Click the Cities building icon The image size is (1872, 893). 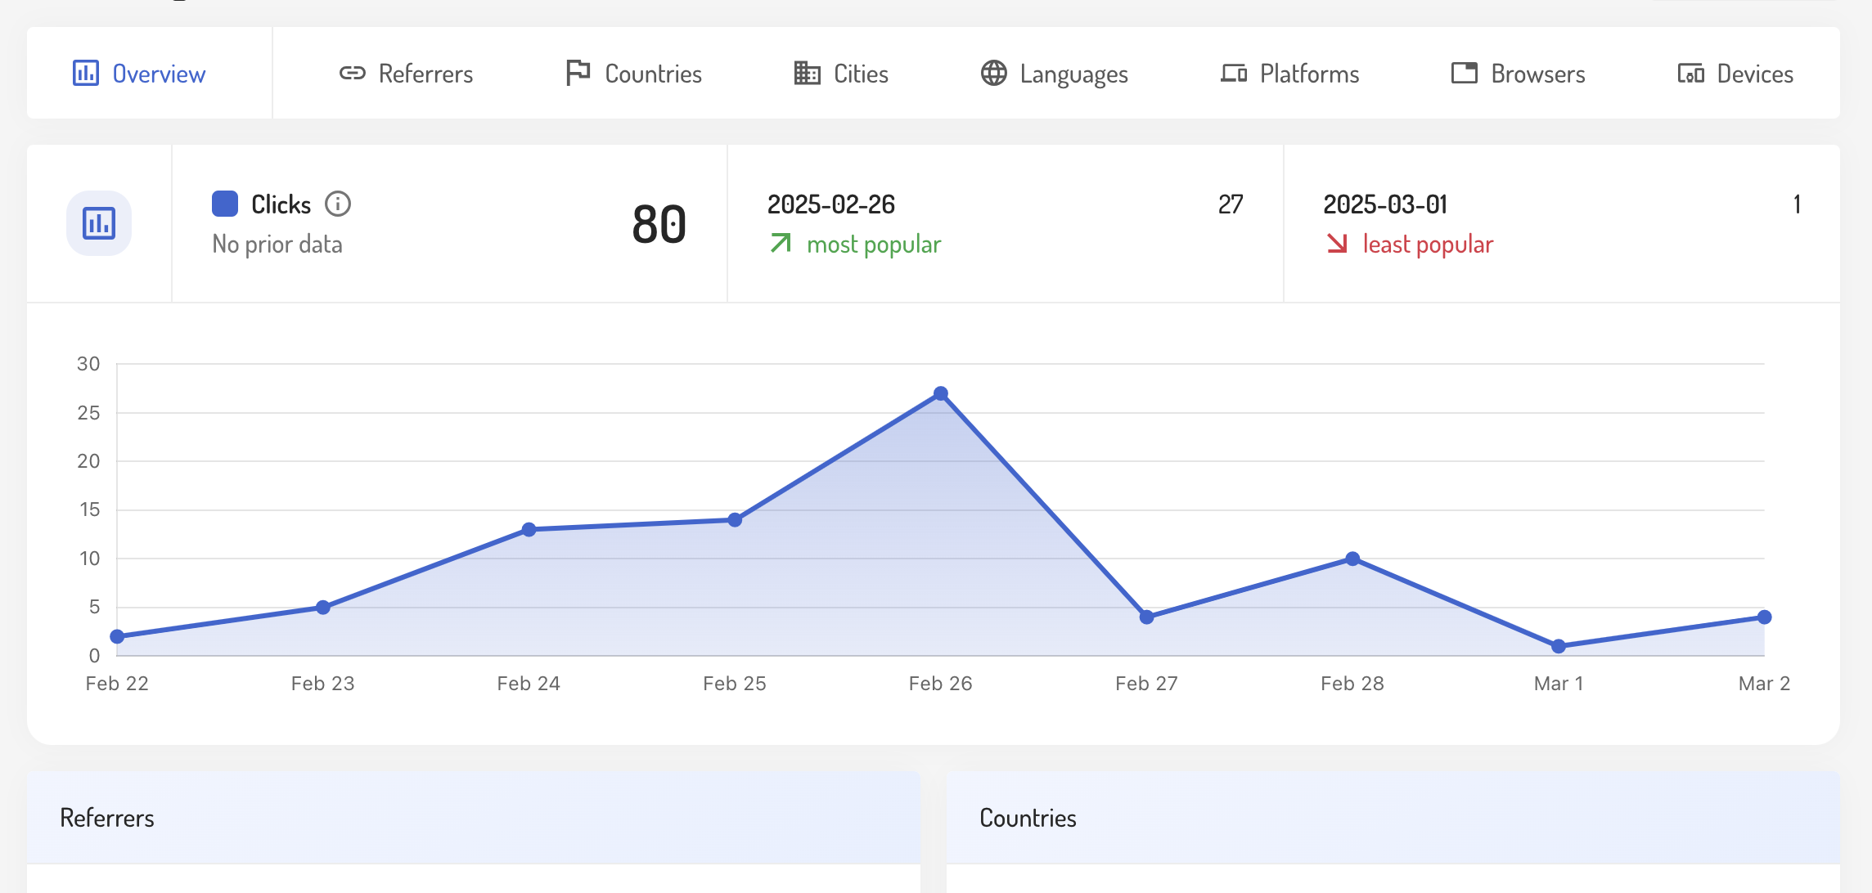[807, 74]
